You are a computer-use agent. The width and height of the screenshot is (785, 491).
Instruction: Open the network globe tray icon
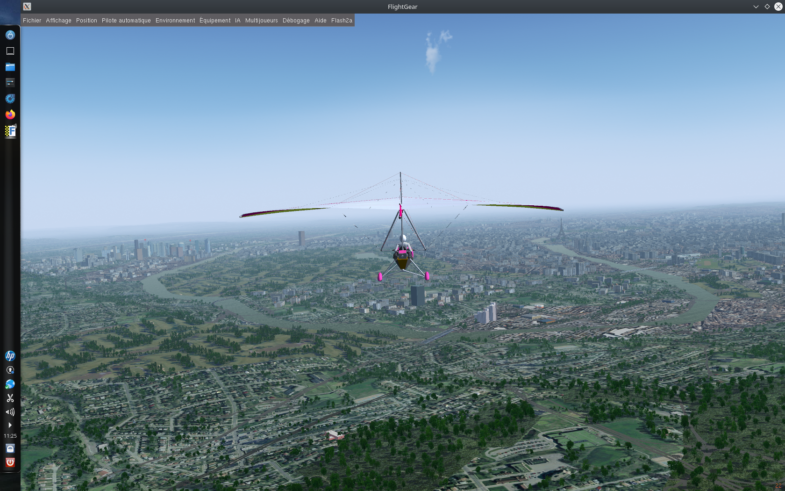(10, 384)
